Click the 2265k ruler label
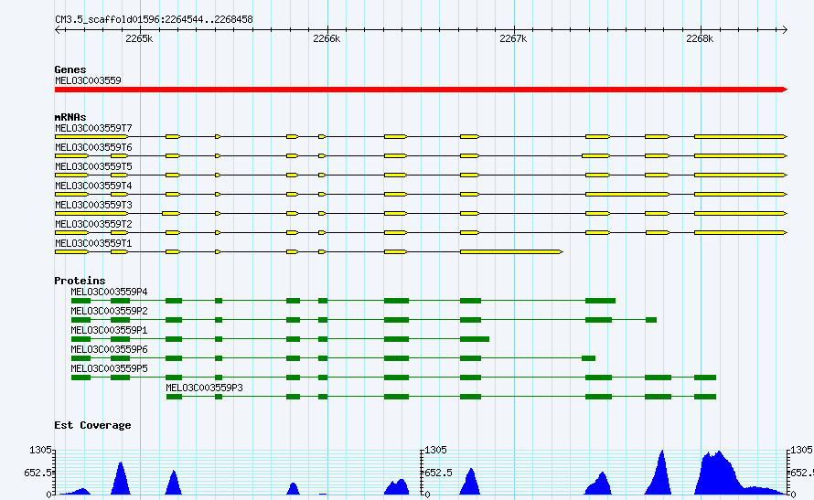Screen dimensions: 814x500 [x=139, y=39]
